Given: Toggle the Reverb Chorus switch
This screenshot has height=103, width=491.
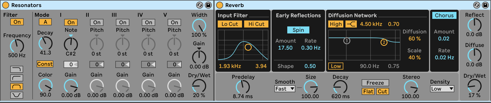Looking at the screenshot, I should coord(444,15).
